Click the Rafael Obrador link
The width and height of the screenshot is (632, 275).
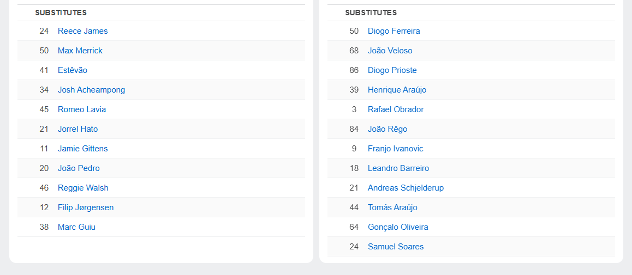395,109
